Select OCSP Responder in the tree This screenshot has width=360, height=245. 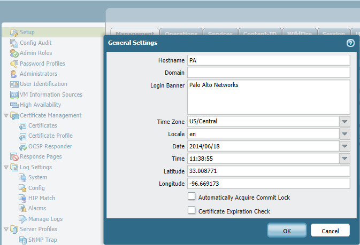point(51,146)
